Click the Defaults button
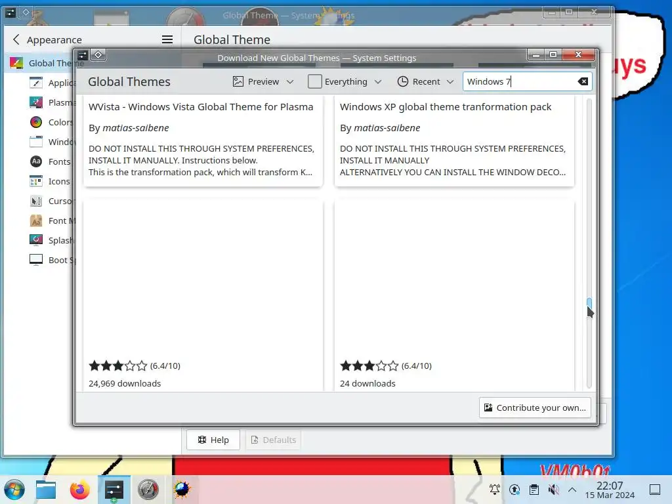The height and width of the screenshot is (504, 672). 273,440
